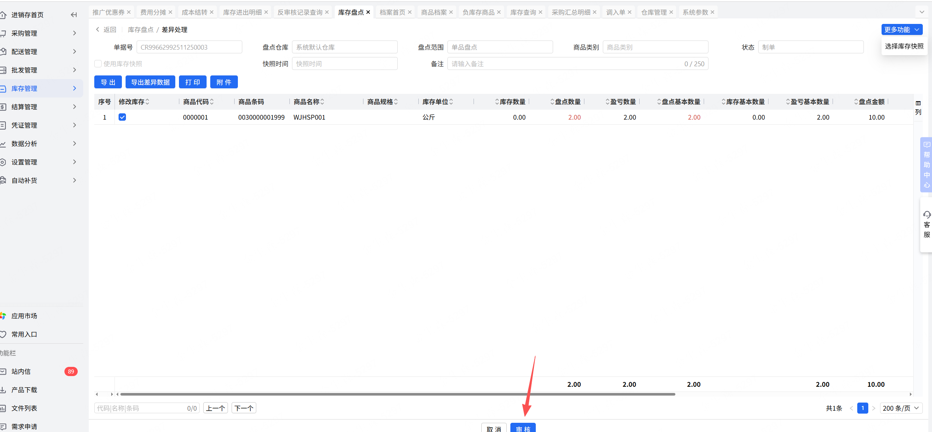This screenshot has height=432, width=932.
Task: Click the 代码|名称|条码 search field
Action: tap(140, 408)
